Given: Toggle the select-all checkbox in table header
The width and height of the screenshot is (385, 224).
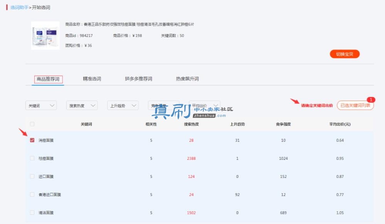Looking at the screenshot, I should (32, 124).
